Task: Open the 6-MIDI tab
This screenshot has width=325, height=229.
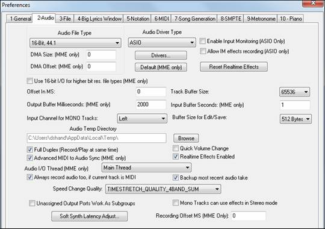Action: click(x=162, y=19)
